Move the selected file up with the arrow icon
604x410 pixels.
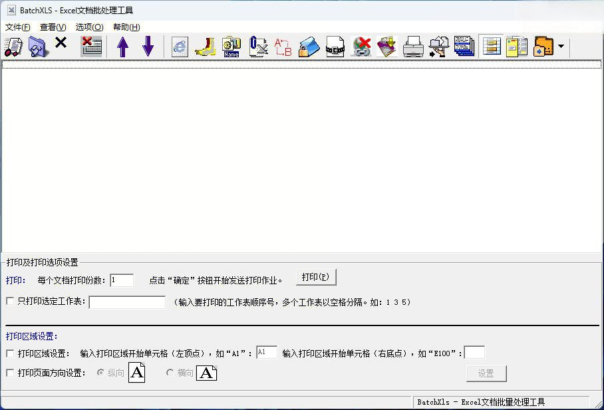tap(123, 47)
